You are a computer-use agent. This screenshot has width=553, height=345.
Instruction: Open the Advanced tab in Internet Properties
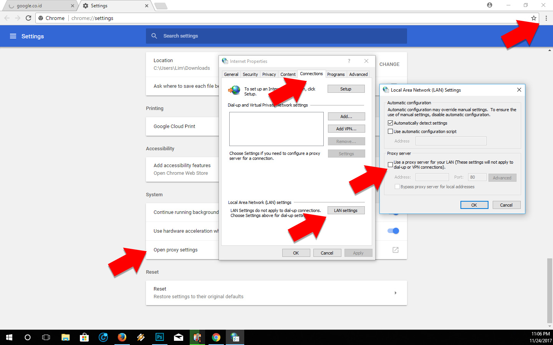tap(358, 74)
